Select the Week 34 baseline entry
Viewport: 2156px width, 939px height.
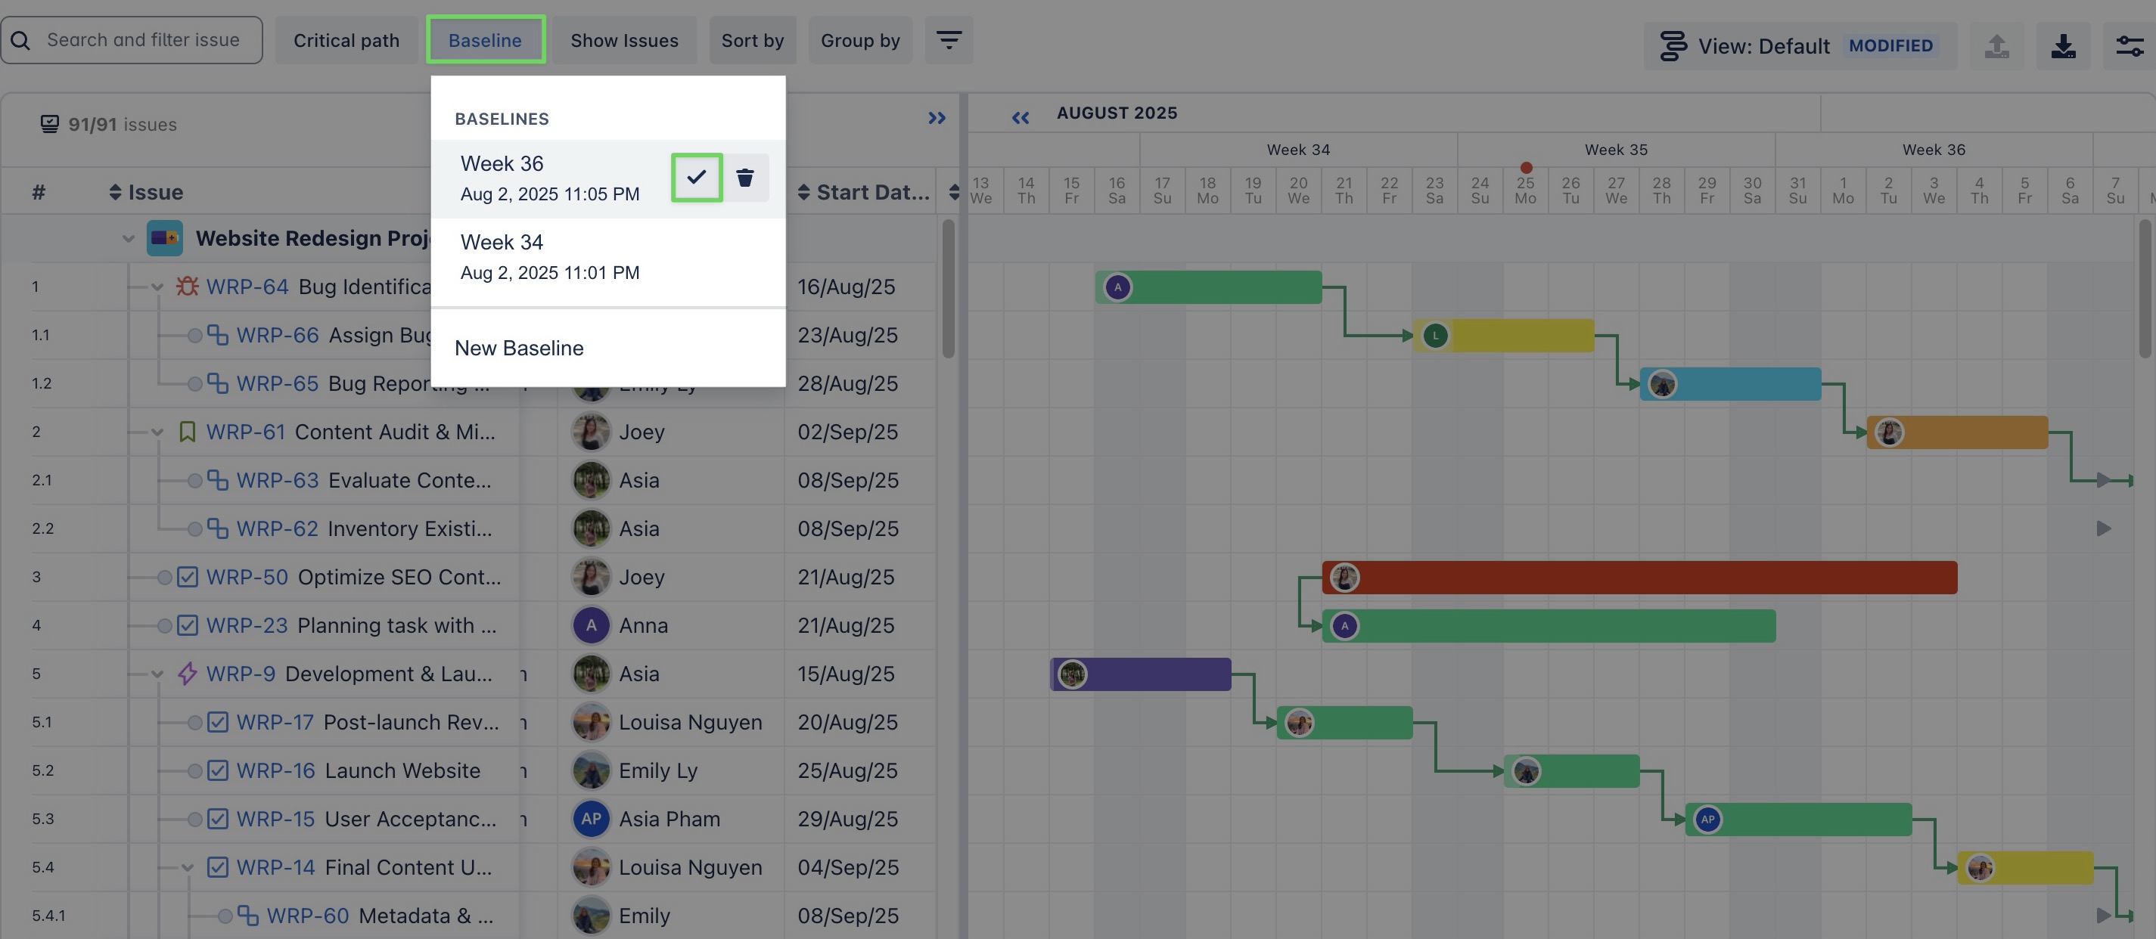(x=549, y=257)
